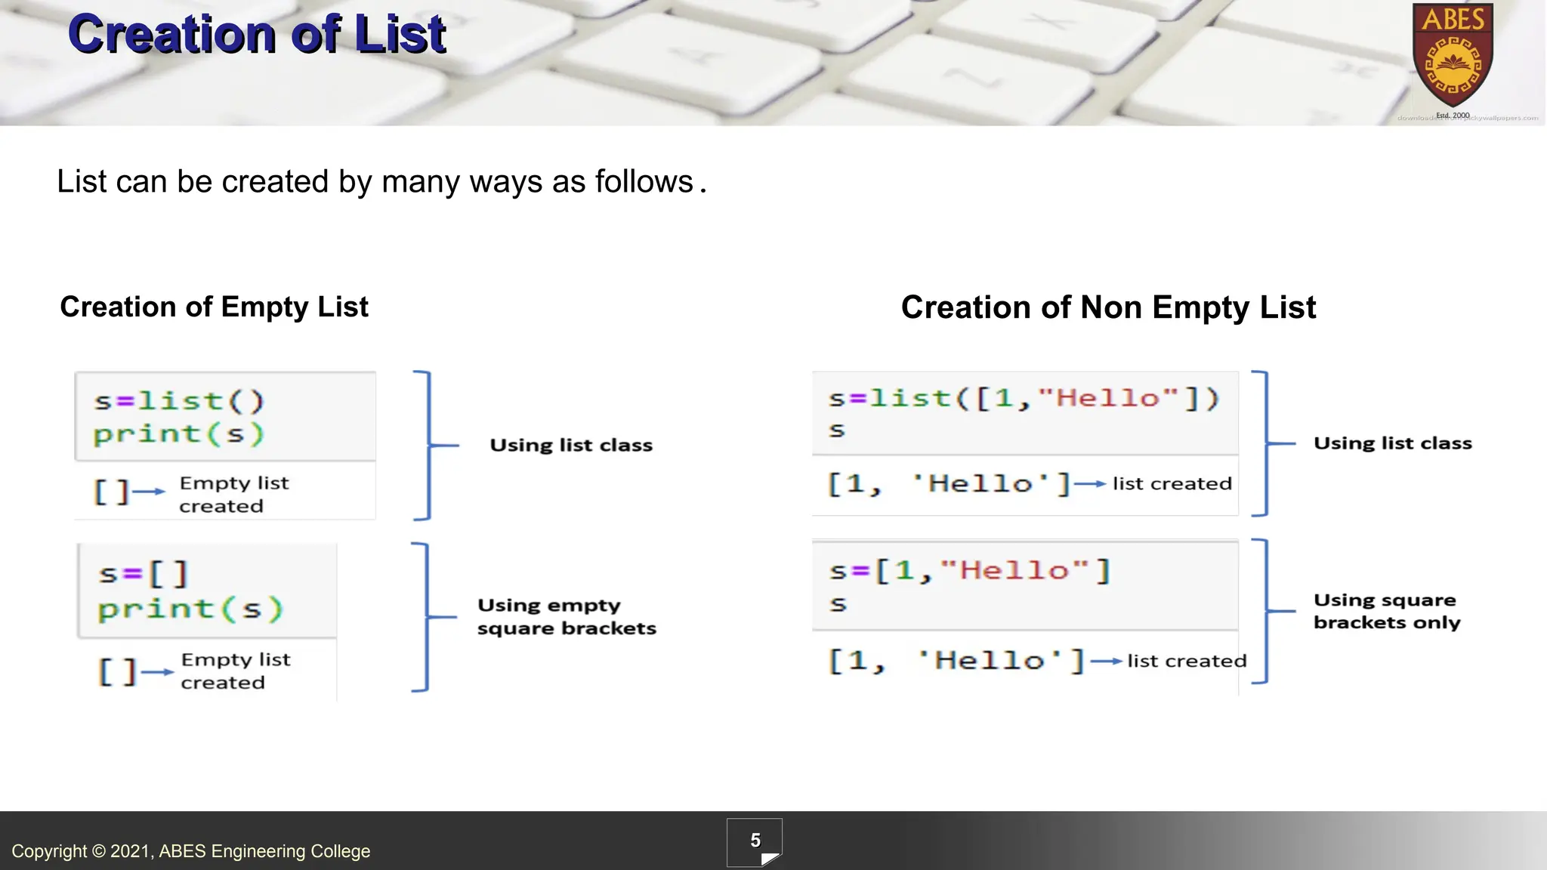Click the ABES college logo
The width and height of the screenshot is (1547, 870).
click(1453, 61)
